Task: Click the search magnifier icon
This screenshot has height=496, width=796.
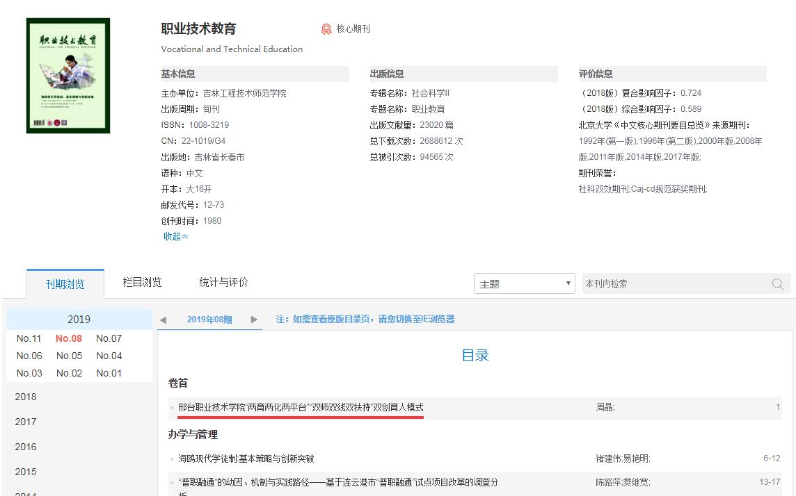Action: tap(777, 284)
